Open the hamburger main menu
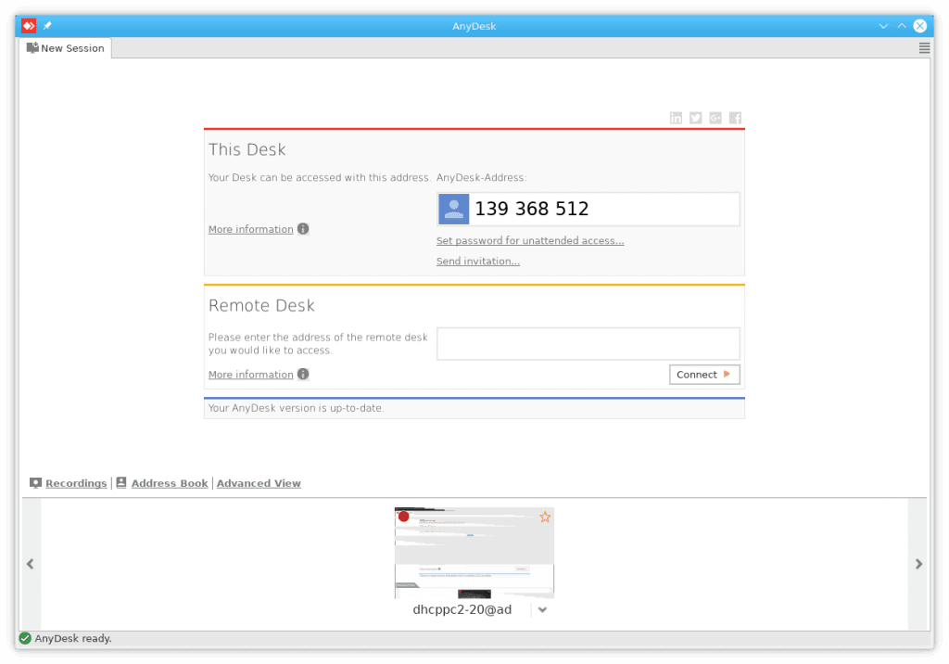Screen dimensions: 949x664 click(924, 48)
